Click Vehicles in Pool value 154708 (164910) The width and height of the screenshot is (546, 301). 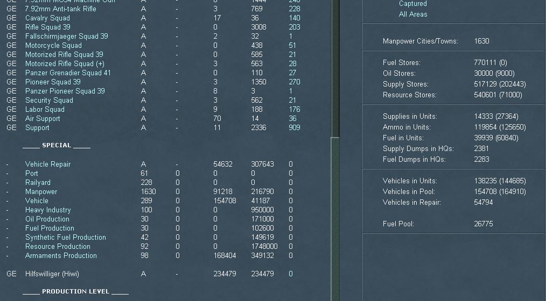500,192
